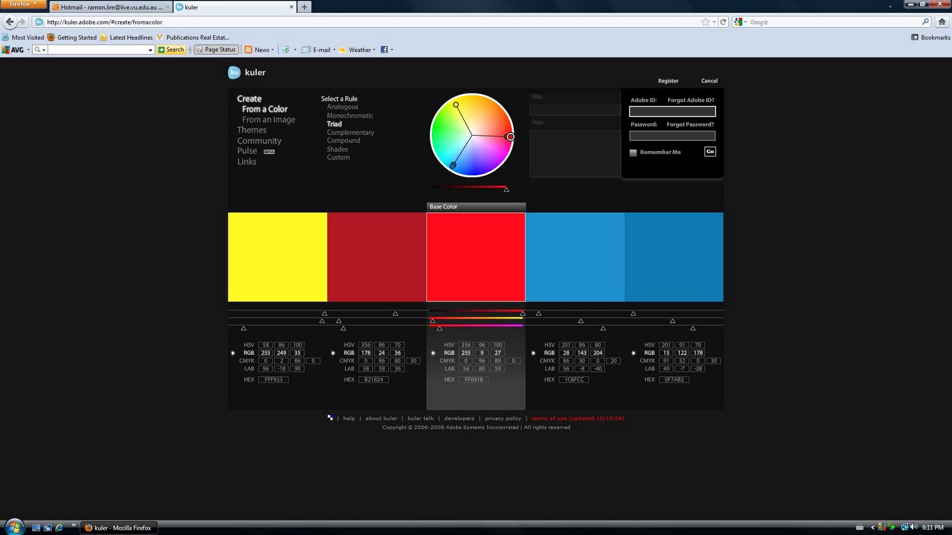
Task: Click the Register link
Action: tap(668, 81)
